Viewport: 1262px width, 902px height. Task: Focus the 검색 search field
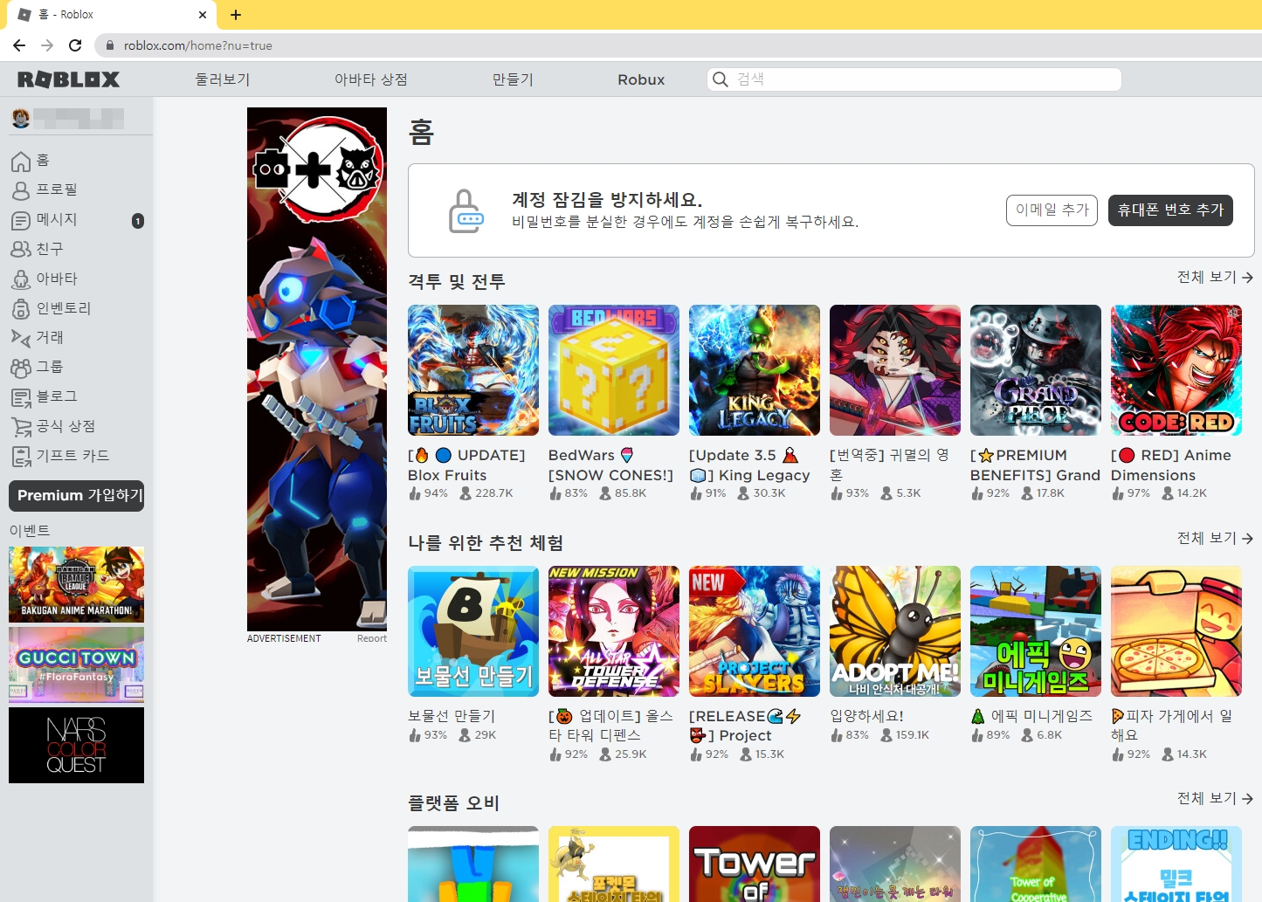(914, 79)
